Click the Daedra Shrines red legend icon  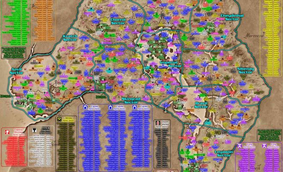pyautogui.click(x=7, y=132)
